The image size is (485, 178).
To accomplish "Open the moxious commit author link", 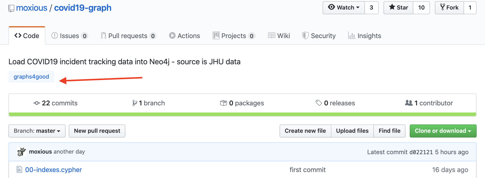I will pyautogui.click(x=41, y=152).
